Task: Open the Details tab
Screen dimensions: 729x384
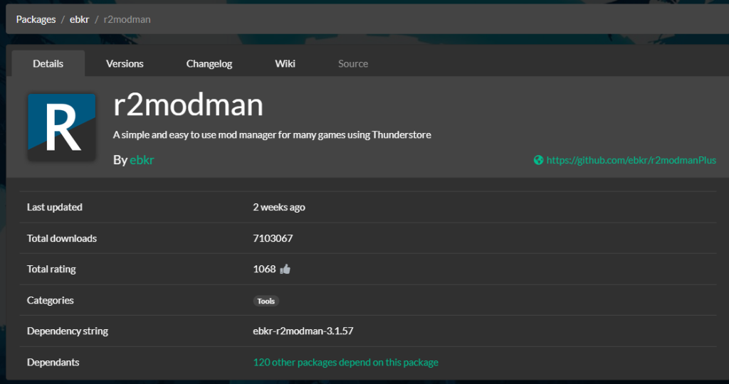Action: pos(48,63)
